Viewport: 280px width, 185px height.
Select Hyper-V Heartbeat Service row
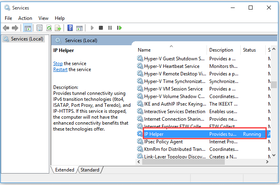click(204, 66)
